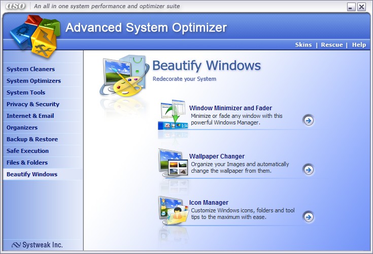Click 'Customize Windows icons' description text
Screen dimensions: 373x254
243,213
